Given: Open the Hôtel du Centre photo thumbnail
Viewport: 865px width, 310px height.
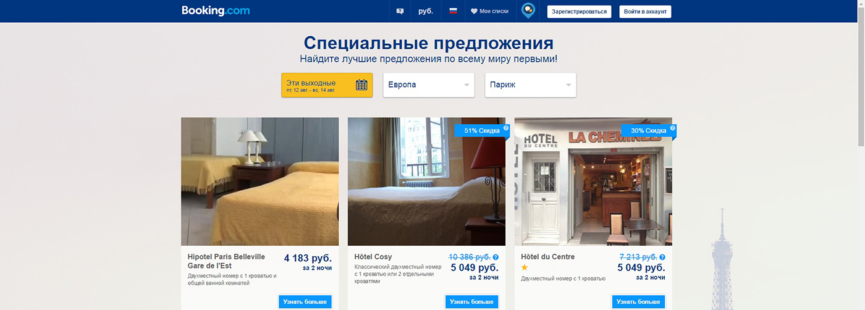Looking at the screenshot, I should (593, 182).
